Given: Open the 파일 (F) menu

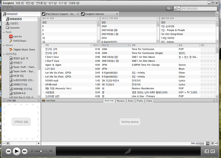Looking at the screenshot, I should 20,3.
